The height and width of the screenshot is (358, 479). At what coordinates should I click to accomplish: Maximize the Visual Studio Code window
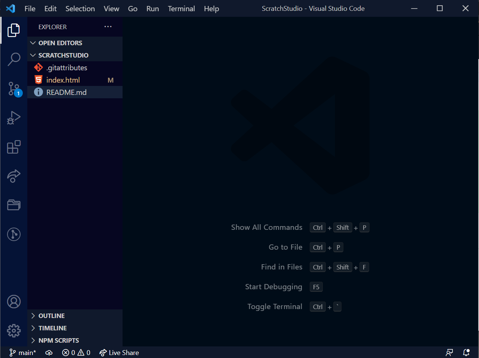click(x=440, y=8)
